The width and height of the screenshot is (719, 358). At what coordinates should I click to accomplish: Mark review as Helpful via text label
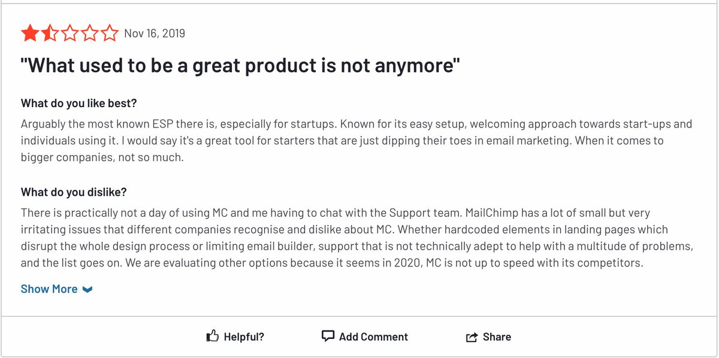click(244, 337)
